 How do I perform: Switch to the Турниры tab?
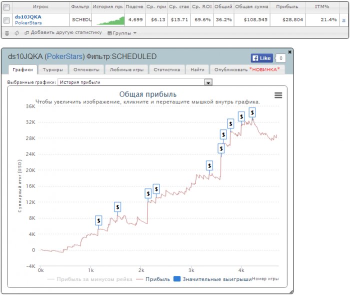tap(52, 69)
